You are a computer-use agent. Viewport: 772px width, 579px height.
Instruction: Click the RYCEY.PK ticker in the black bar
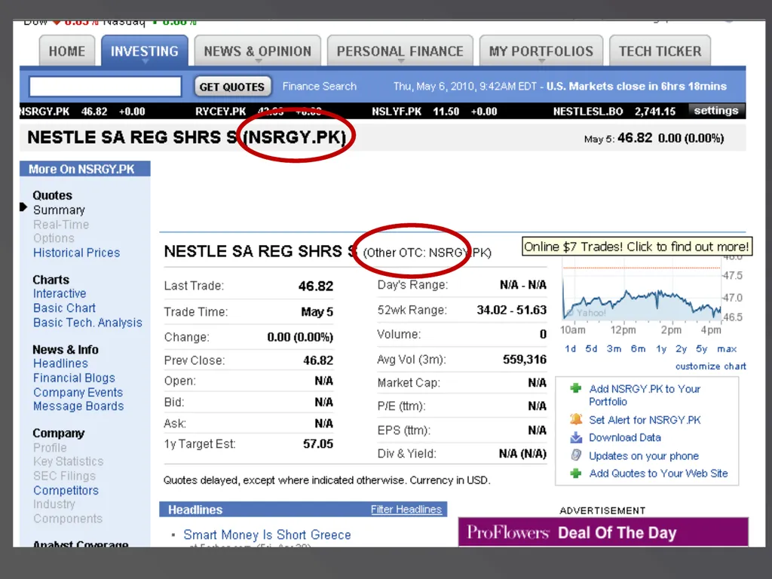220,112
